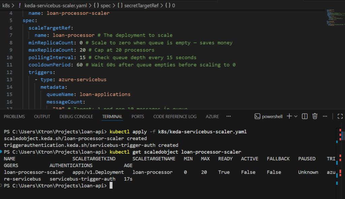The height and width of the screenshot is (199, 345).
Task: Kill the terminal with the trash icon
Action: [x=315, y=116]
